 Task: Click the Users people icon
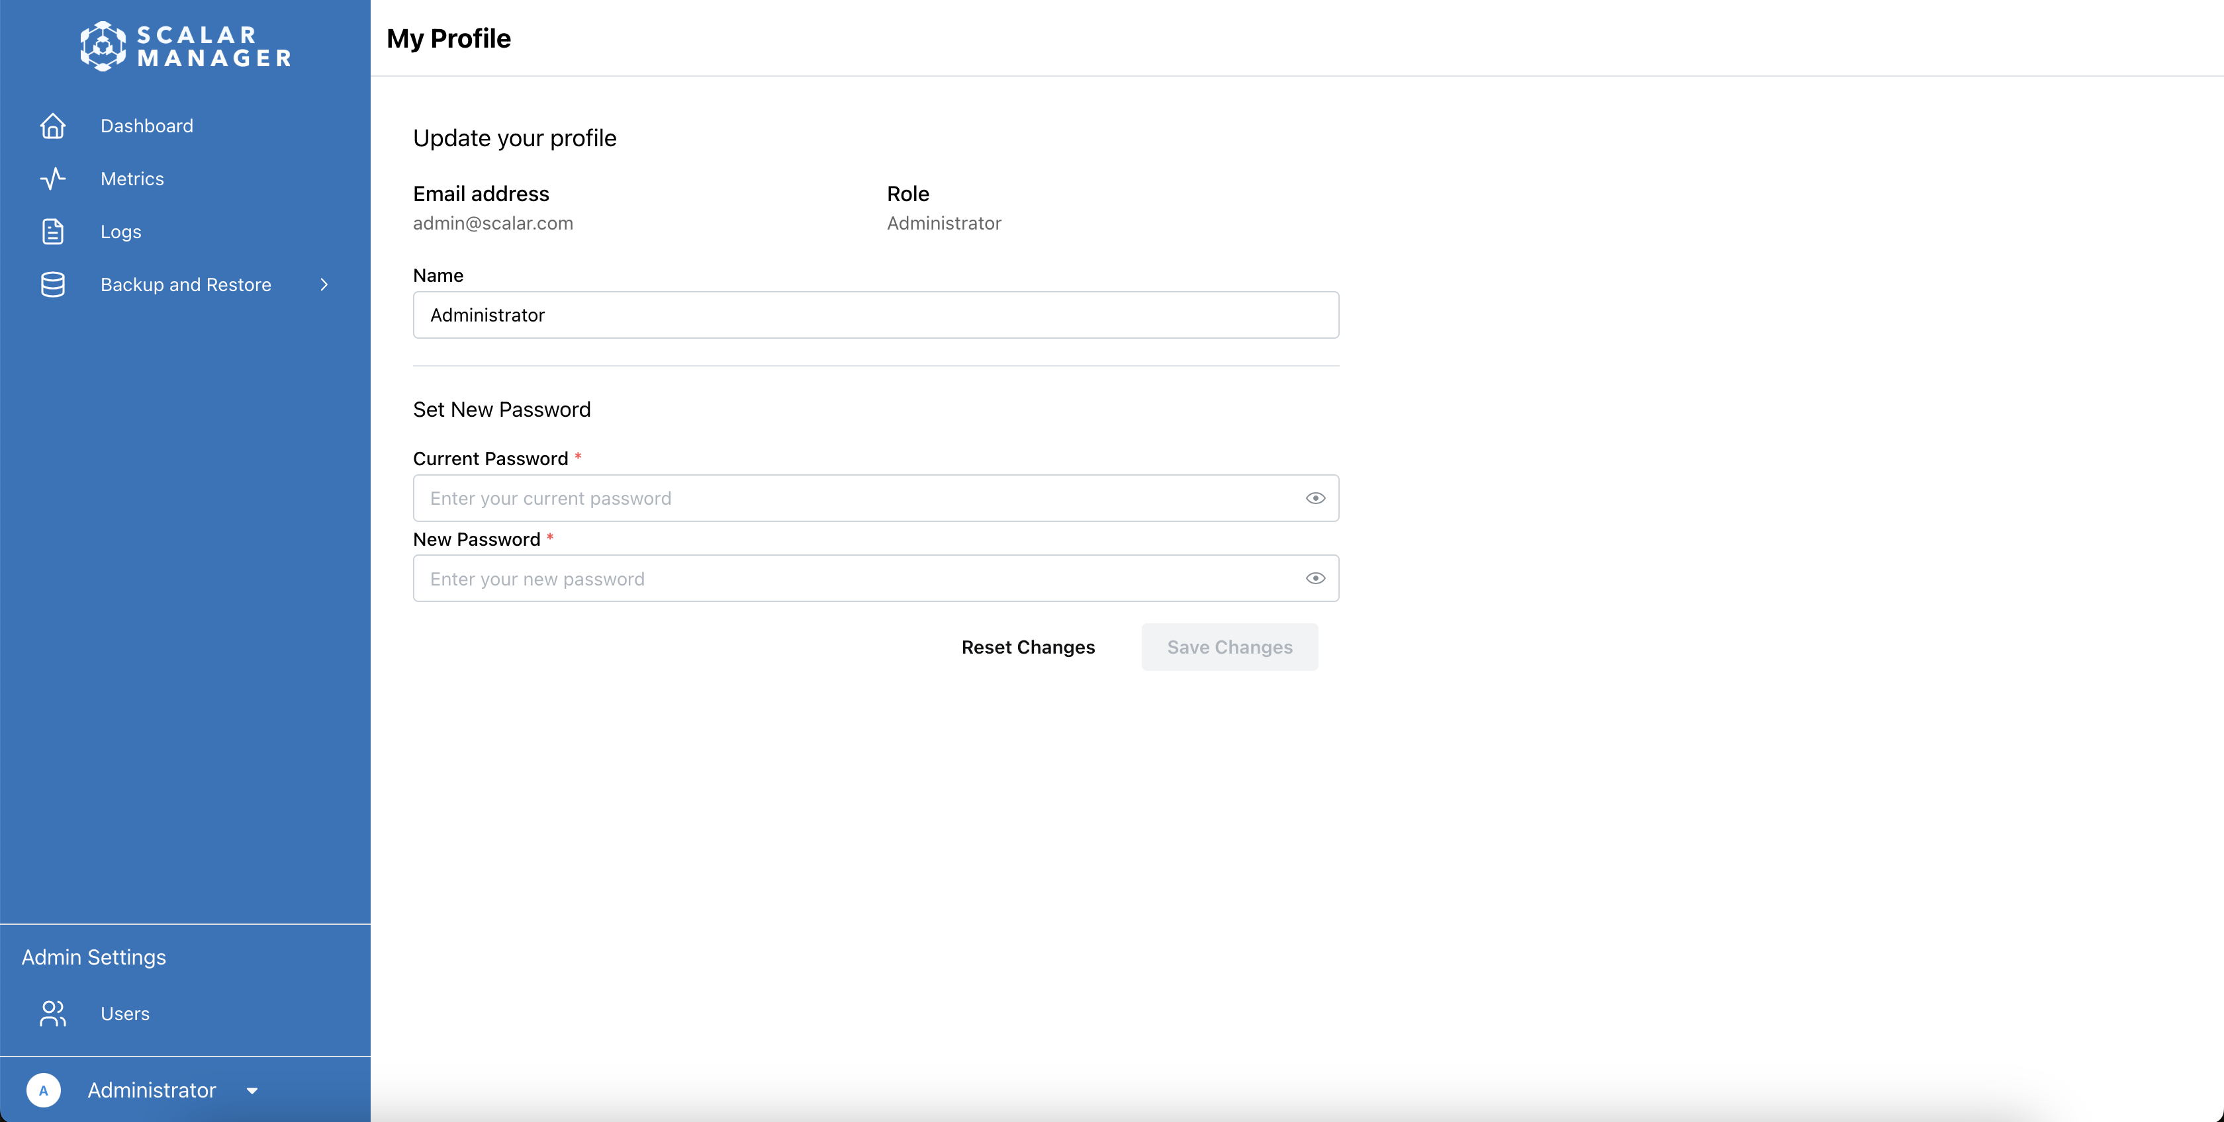point(53,1014)
